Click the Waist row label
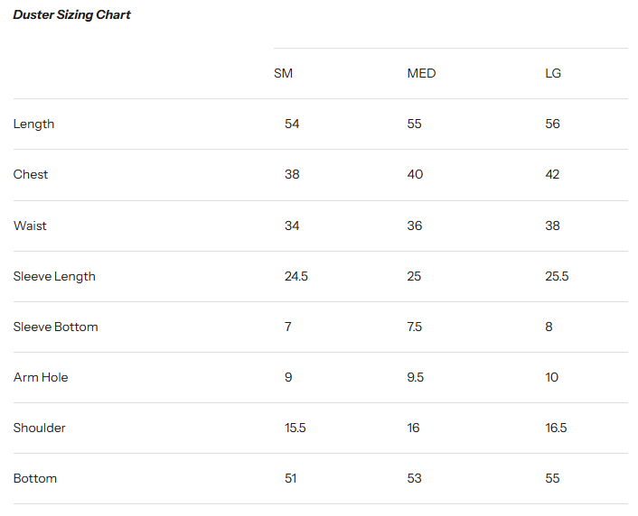The height and width of the screenshot is (516, 638). click(x=30, y=226)
